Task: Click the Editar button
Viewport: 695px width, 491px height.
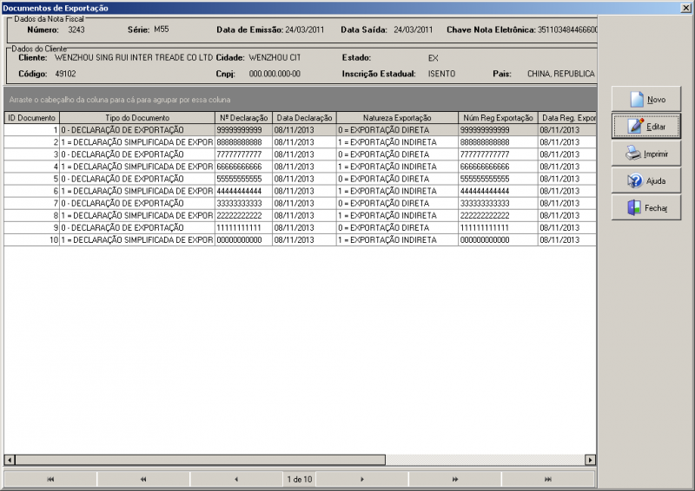Action: click(646, 127)
